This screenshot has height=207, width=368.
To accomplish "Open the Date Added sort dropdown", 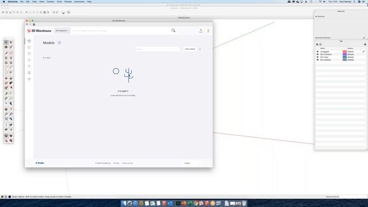I will 190,49.
